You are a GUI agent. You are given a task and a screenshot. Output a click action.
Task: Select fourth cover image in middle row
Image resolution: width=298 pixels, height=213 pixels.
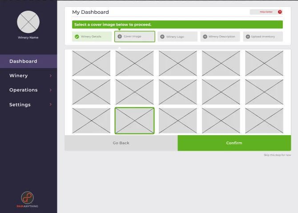point(221,92)
